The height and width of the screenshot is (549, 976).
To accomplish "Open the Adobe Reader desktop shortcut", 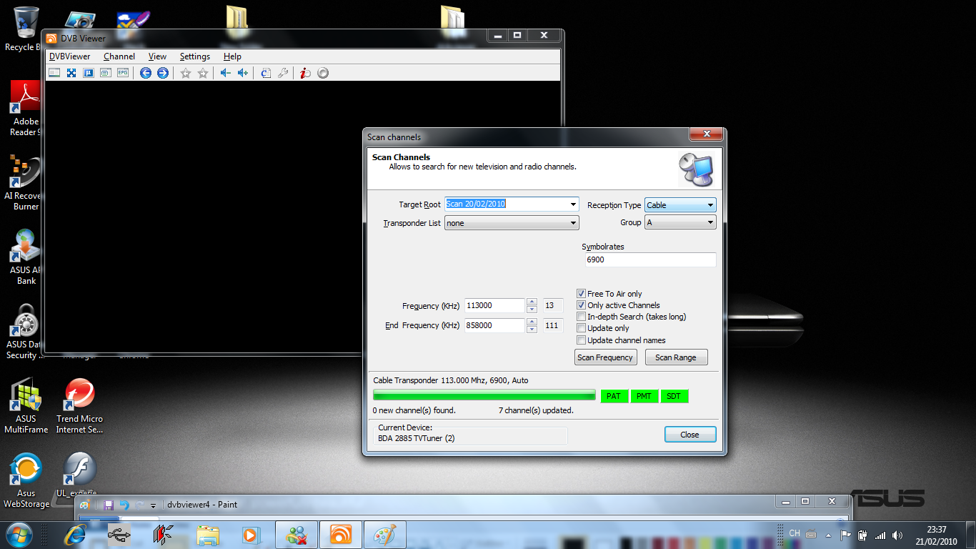I will tap(25, 109).
